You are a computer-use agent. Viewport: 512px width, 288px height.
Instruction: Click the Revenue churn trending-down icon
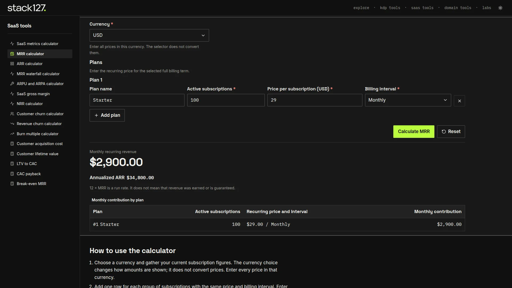coord(12,124)
